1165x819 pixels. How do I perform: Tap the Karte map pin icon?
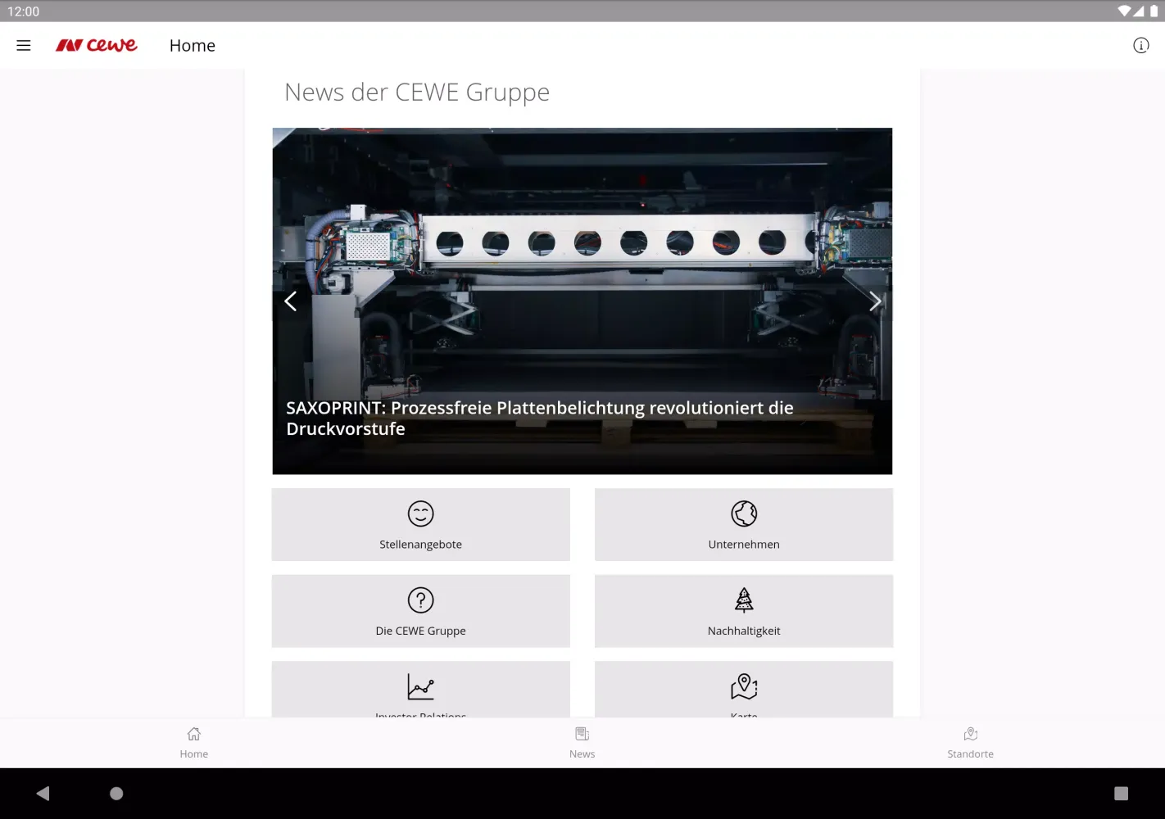point(744,686)
